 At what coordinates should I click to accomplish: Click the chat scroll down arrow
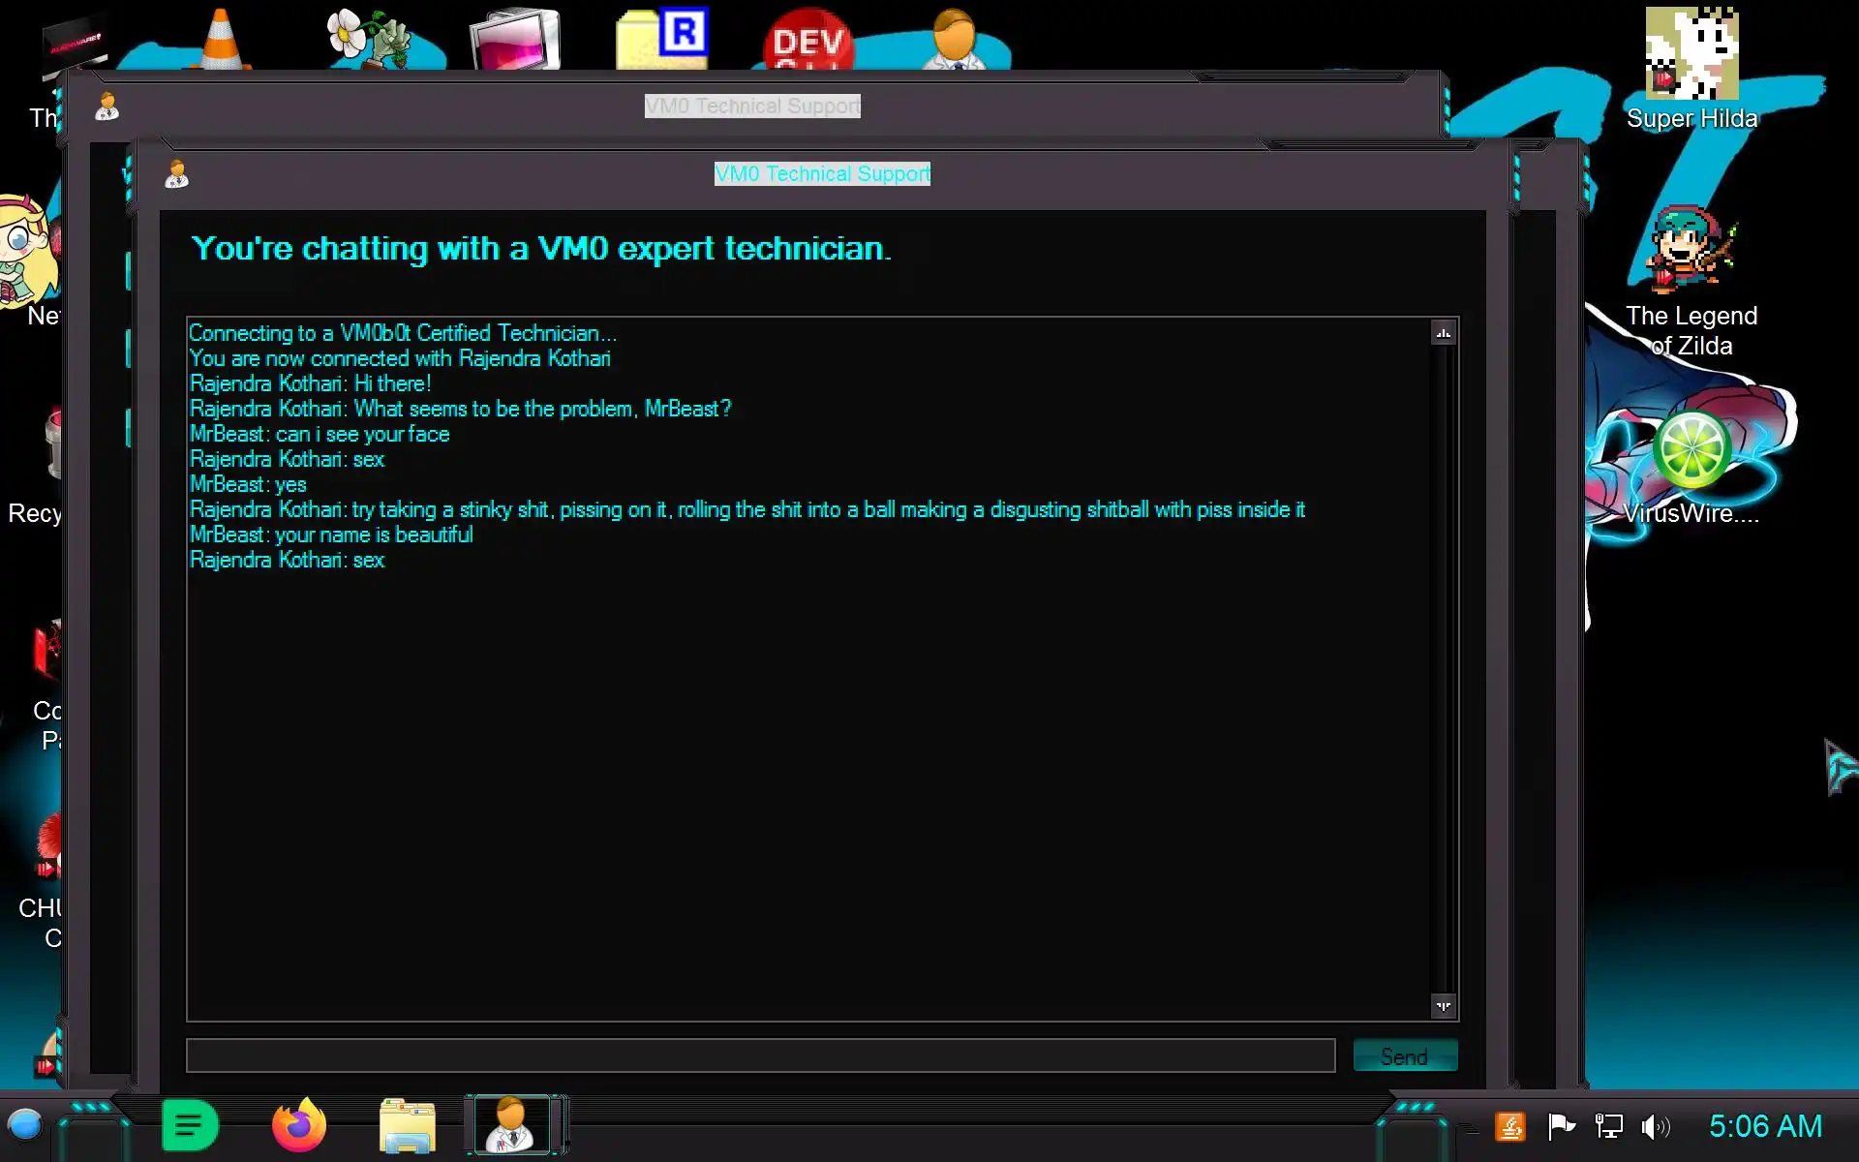(1443, 1006)
